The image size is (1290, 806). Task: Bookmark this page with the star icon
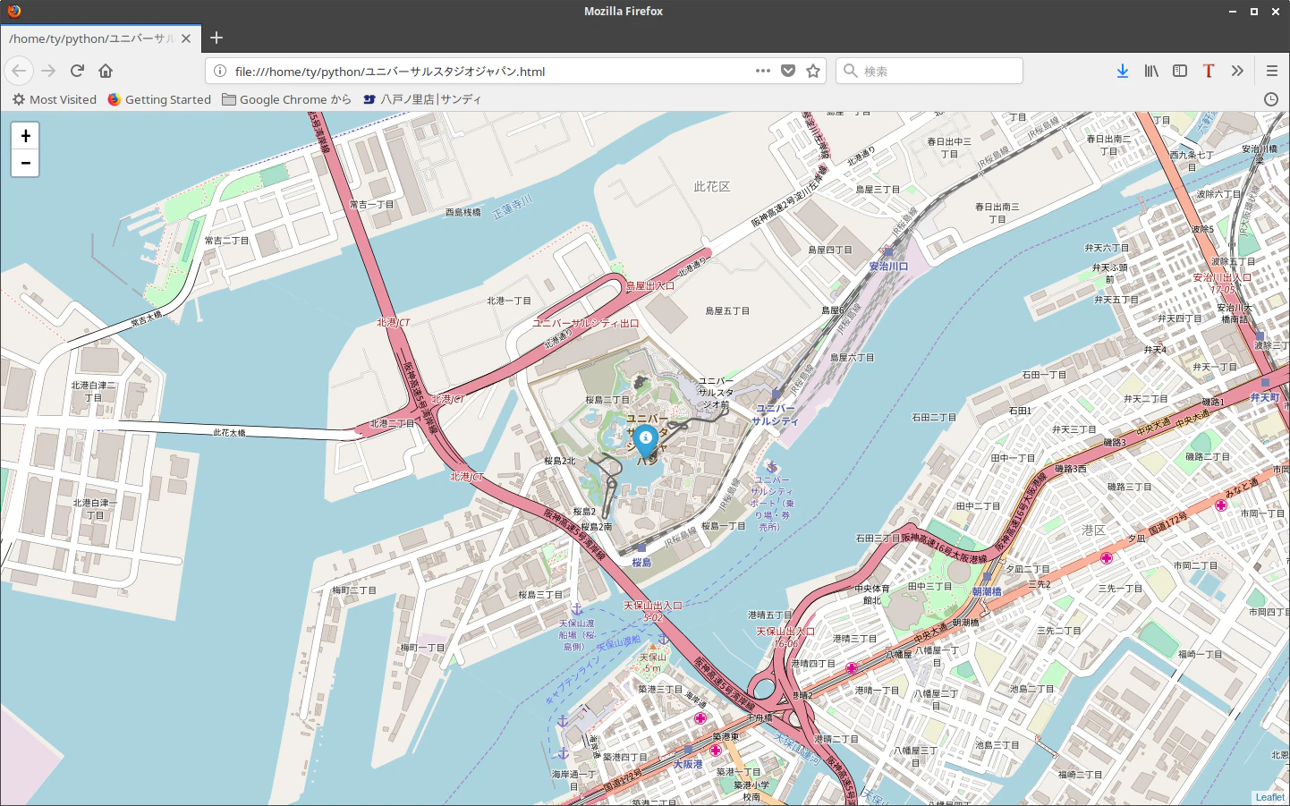tap(813, 71)
